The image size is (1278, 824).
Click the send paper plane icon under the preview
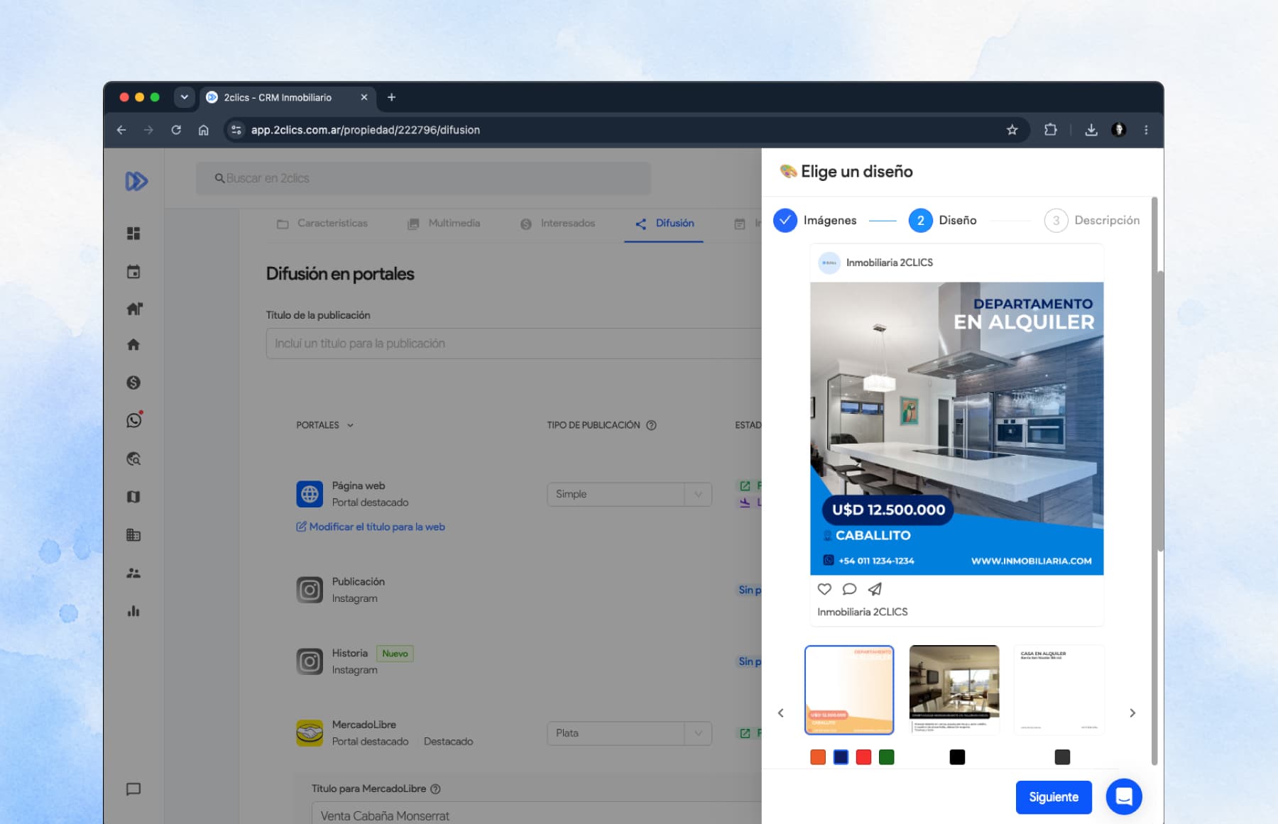tap(875, 589)
